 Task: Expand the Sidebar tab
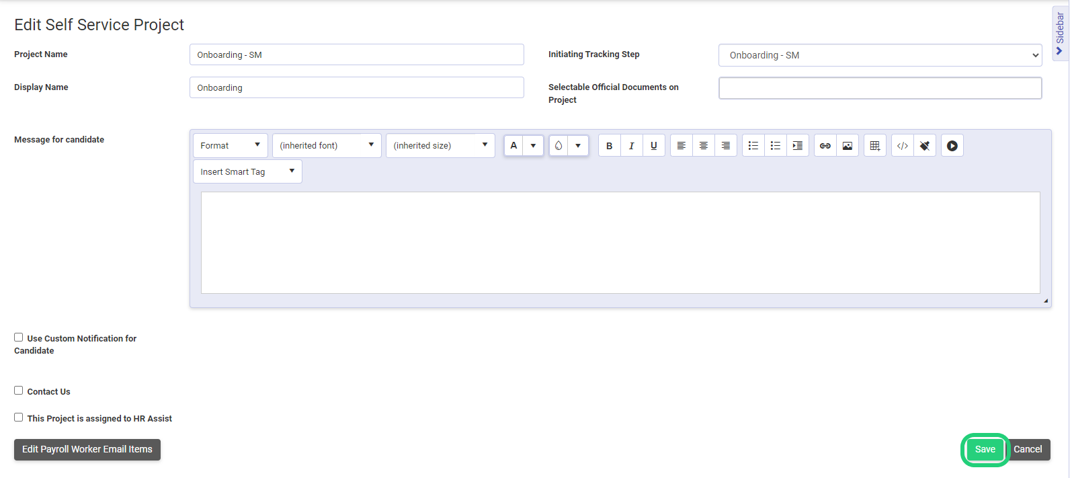tap(1060, 32)
